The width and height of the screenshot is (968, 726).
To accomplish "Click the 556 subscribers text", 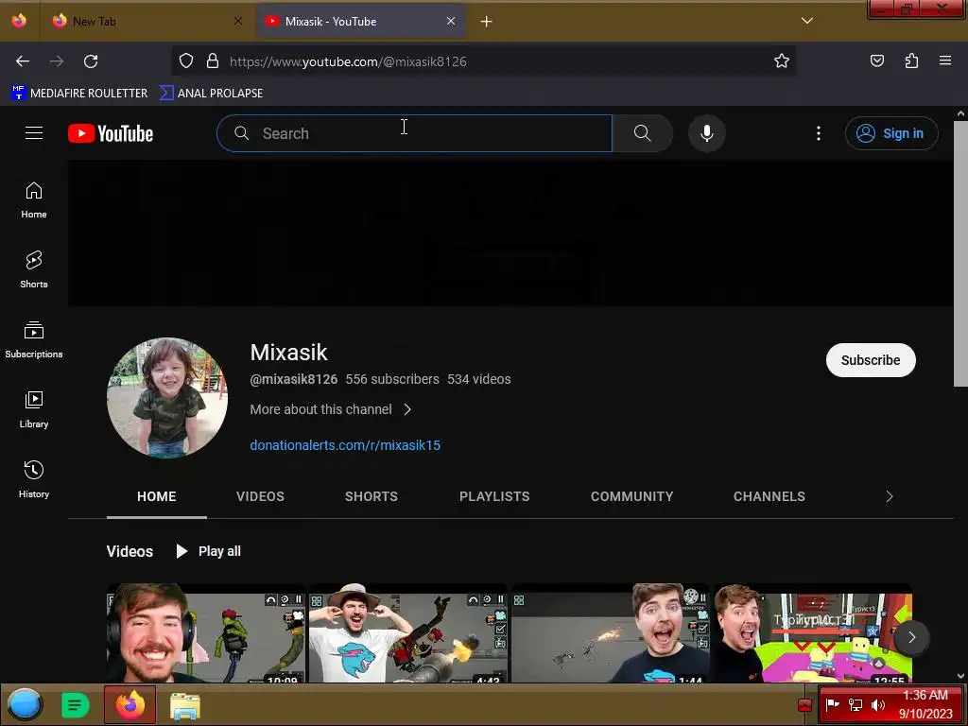I will [392, 379].
